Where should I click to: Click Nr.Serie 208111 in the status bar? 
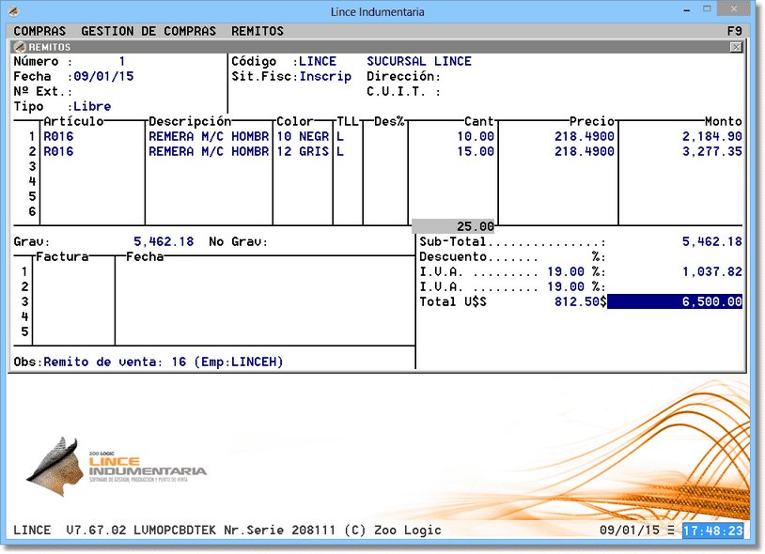(x=280, y=531)
